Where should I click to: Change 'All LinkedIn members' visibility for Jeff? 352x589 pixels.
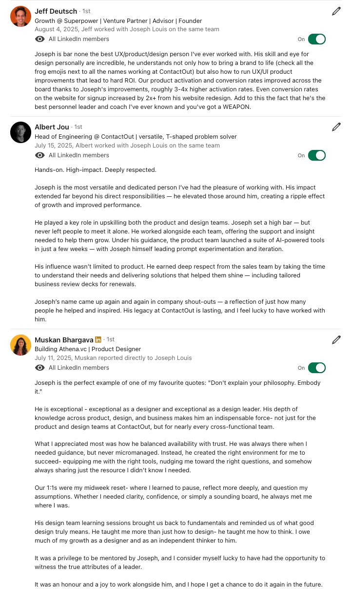(78, 39)
